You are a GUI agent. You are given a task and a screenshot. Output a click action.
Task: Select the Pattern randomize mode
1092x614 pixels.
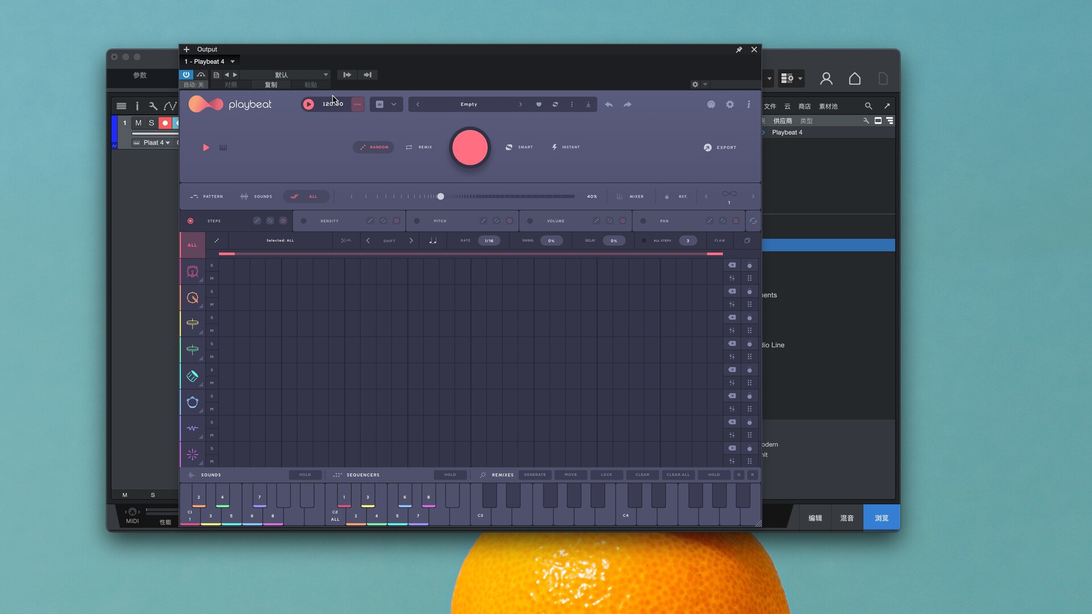pyautogui.click(x=206, y=197)
